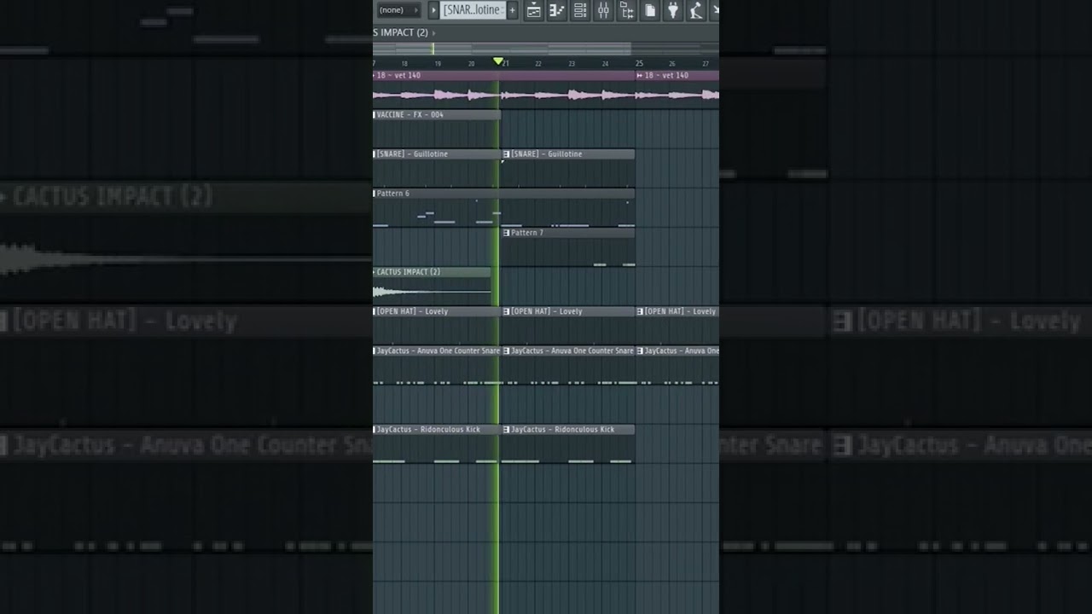
Task: Jump to bar 25 on ruler
Action: 639,63
